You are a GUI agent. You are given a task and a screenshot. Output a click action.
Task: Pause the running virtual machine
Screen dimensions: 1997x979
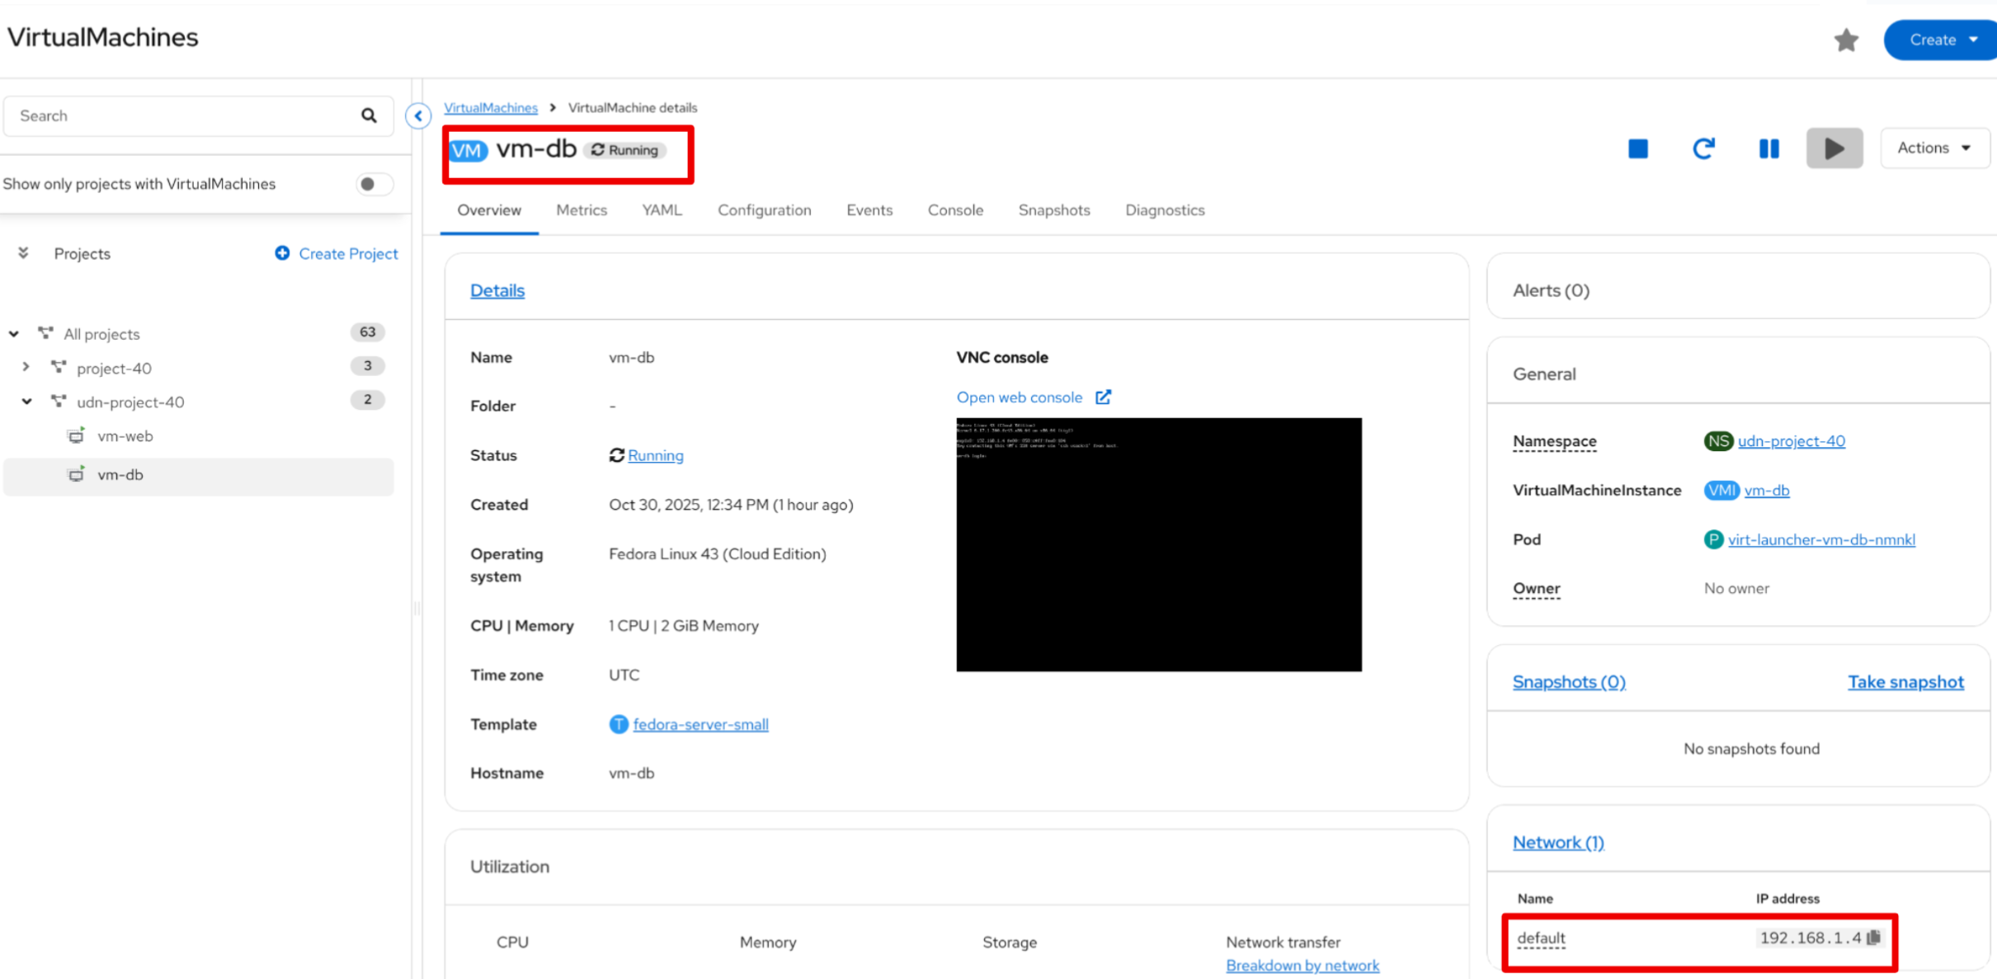[x=1769, y=148]
